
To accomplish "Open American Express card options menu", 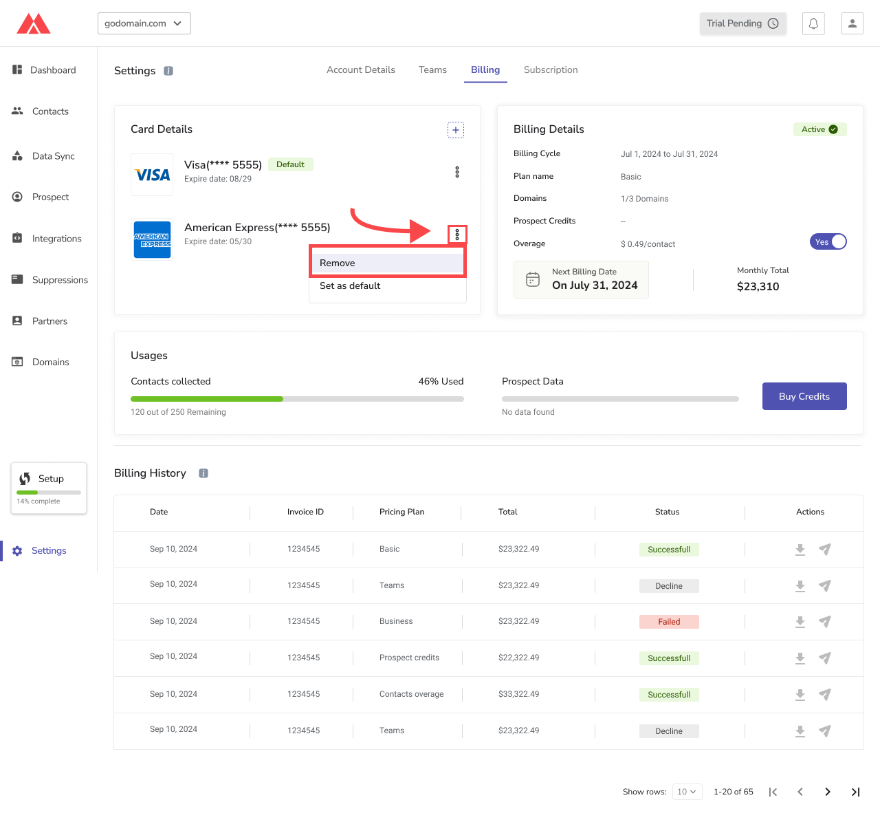I will click(457, 235).
